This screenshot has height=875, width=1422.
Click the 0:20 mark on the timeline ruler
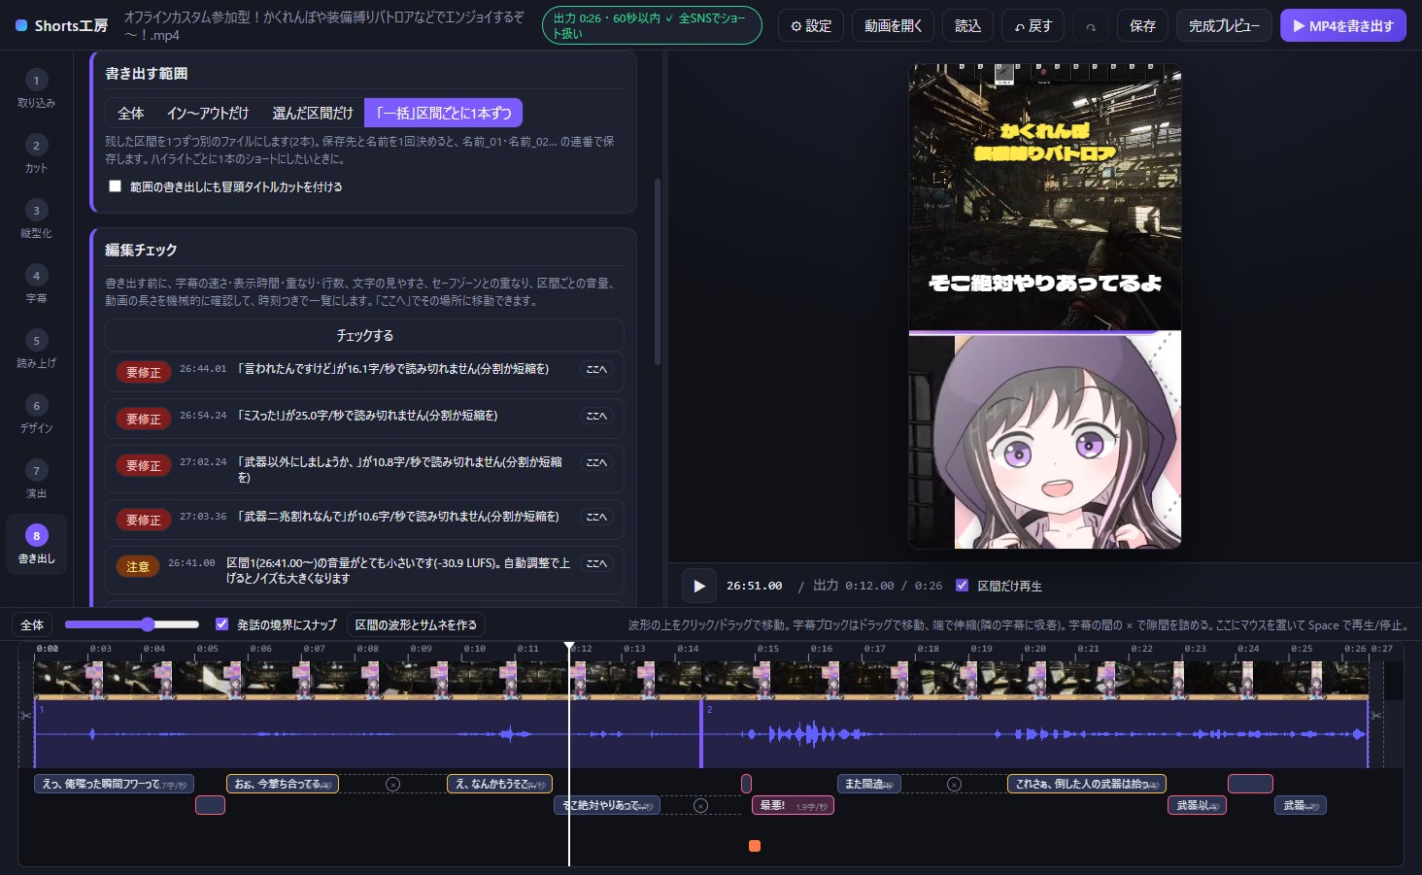1034,649
